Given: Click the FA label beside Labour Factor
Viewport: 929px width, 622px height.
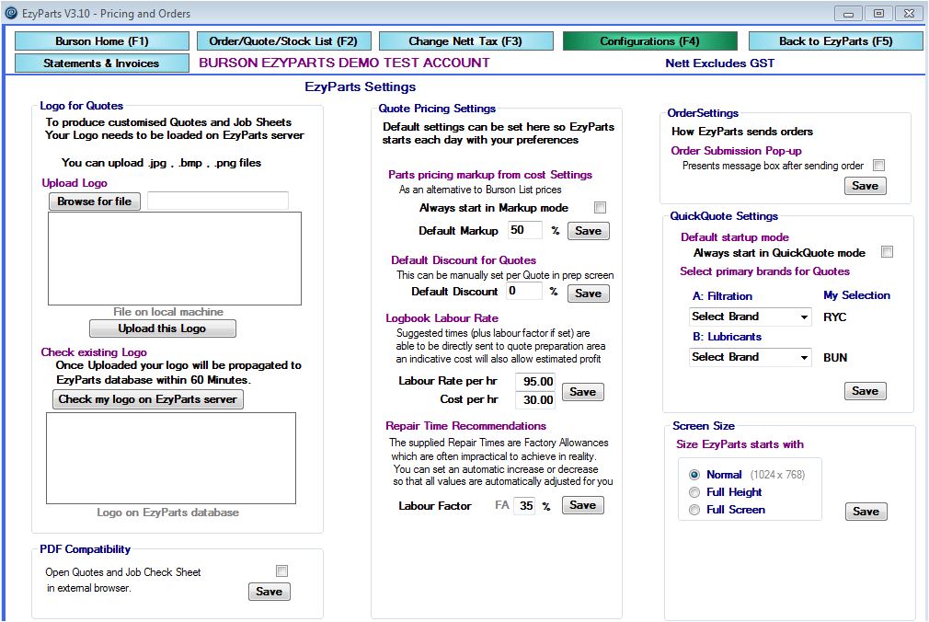Looking at the screenshot, I should (x=502, y=505).
